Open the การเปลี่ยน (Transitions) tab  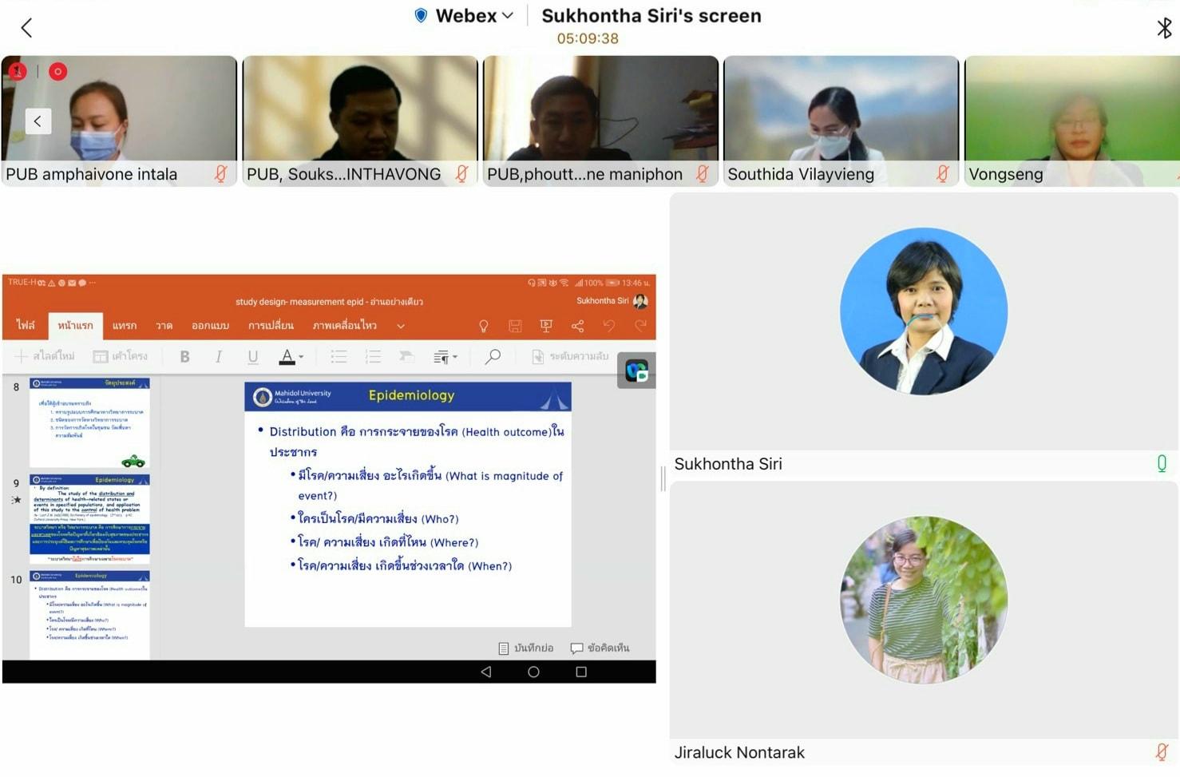(x=271, y=326)
